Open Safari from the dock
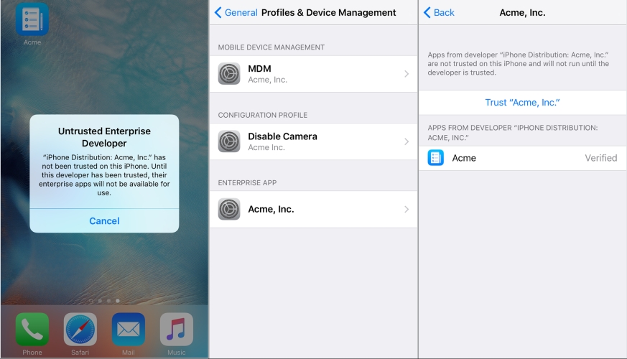This screenshot has height=359, width=627. (x=80, y=330)
